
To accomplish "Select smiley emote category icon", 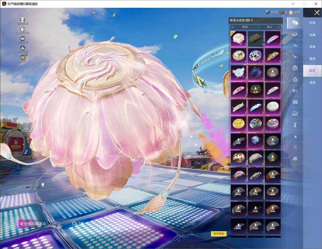I will 295,68.
